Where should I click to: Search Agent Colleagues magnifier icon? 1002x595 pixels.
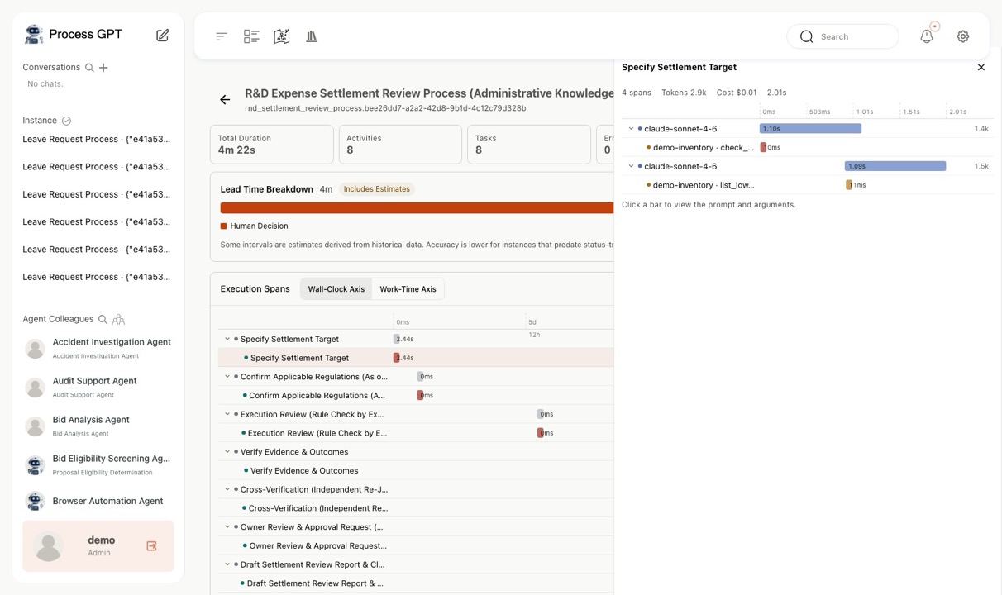103,319
